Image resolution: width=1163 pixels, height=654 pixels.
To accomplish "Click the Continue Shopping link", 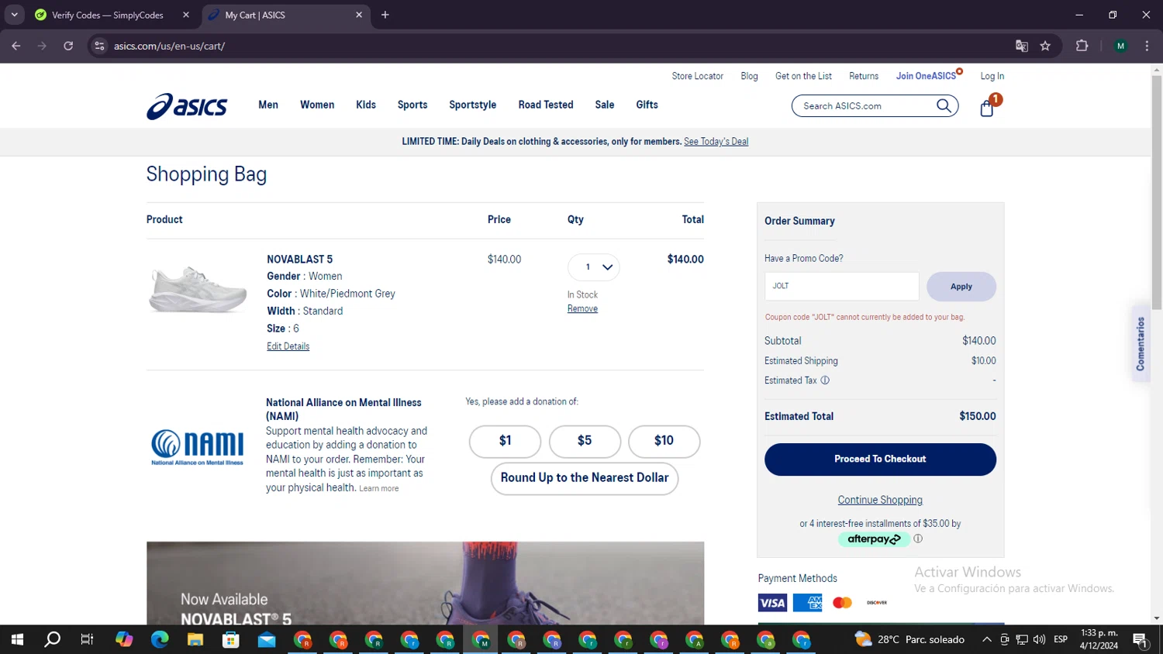I will point(880,500).
